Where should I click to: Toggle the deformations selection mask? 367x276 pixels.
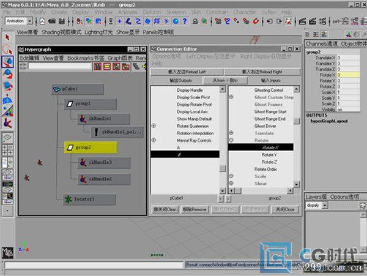tap(157, 21)
